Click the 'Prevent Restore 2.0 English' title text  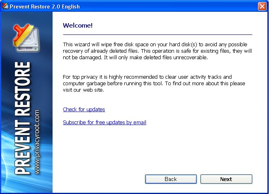click(45, 6)
